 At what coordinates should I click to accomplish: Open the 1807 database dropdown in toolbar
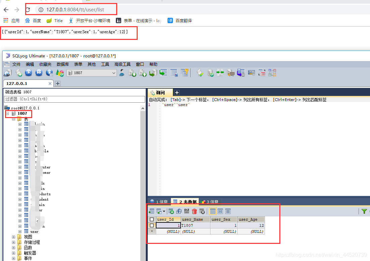tap(92, 73)
